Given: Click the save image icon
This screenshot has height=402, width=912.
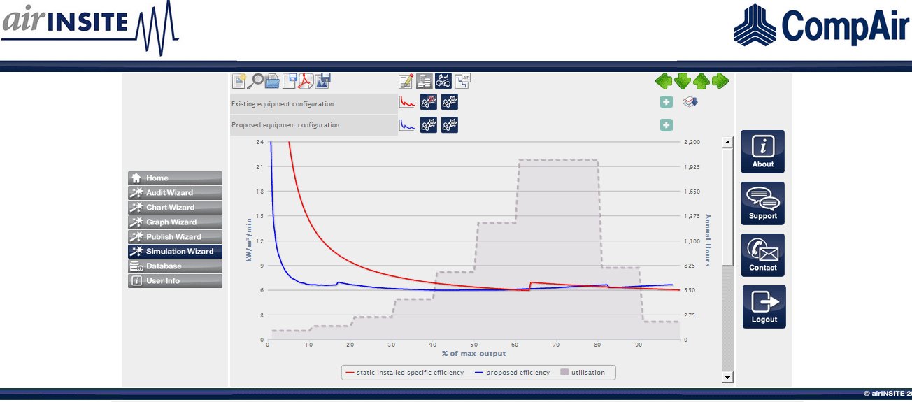Looking at the screenshot, I should click(322, 81).
